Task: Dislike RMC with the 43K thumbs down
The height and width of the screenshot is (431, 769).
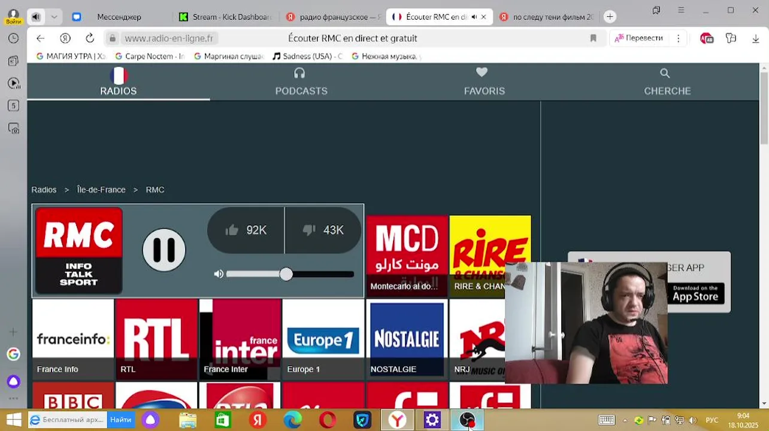Action: (323, 230)
